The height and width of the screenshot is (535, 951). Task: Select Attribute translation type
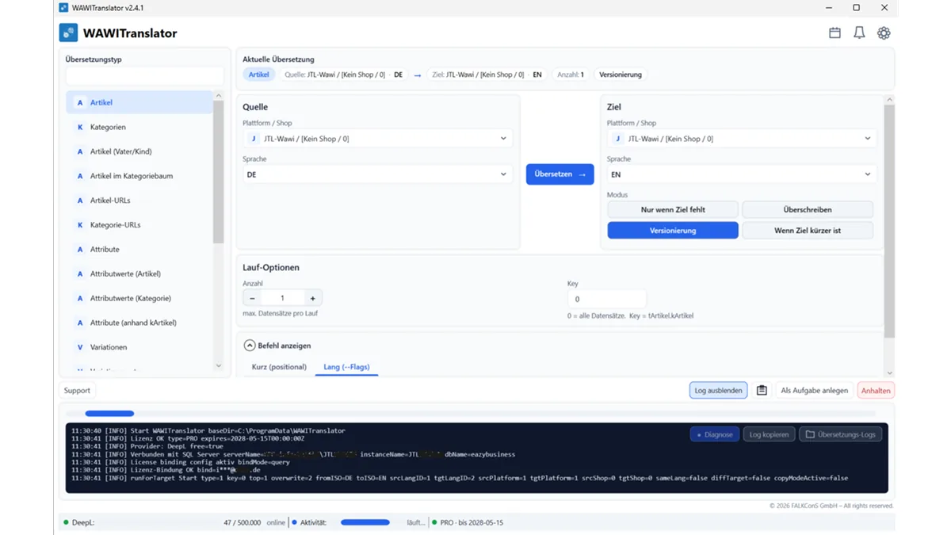(139, 250)
